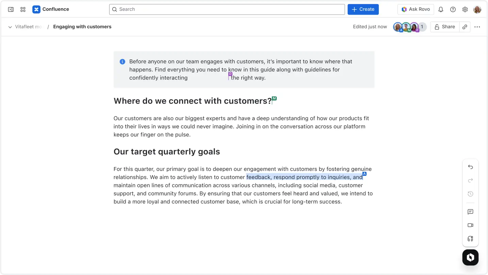This screenshot has width=488, height=275.
Task: Open the app switcher grid icon
Action: (23, 10)
